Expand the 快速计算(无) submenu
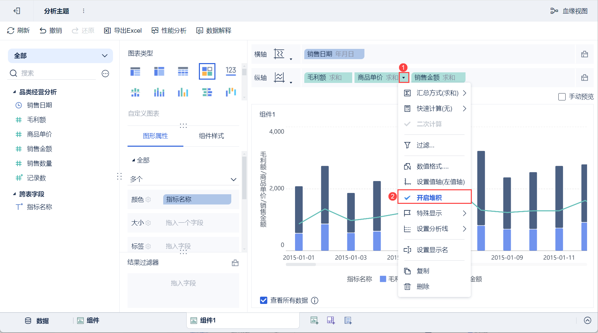 click(434, 108)
